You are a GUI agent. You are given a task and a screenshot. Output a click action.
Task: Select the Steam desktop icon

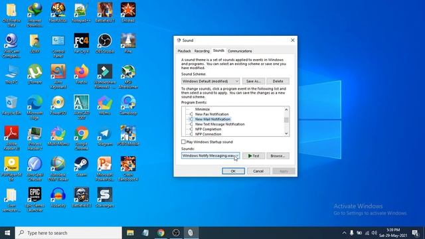[81, 167]
